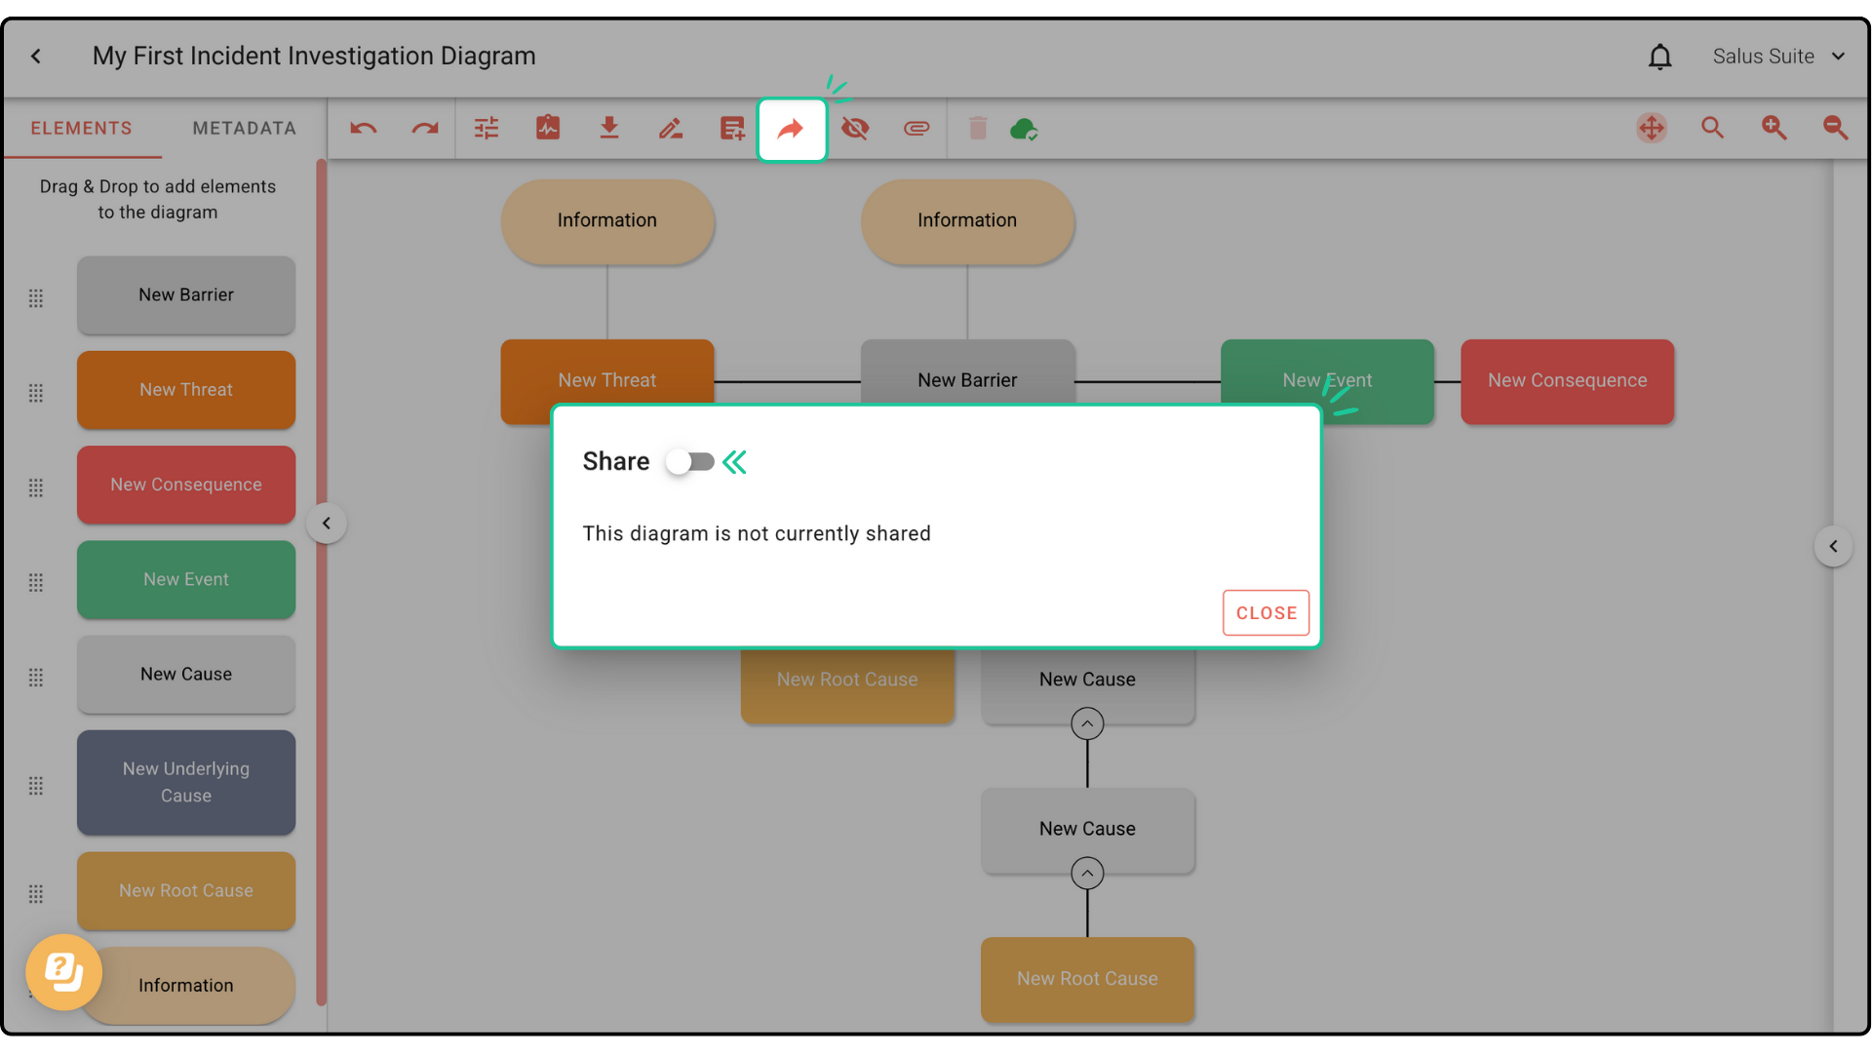The height and width of the screenshot is (1053, 1872).
Task: Open the Salus Suite account dropdown
Action: pos(1778,57)
